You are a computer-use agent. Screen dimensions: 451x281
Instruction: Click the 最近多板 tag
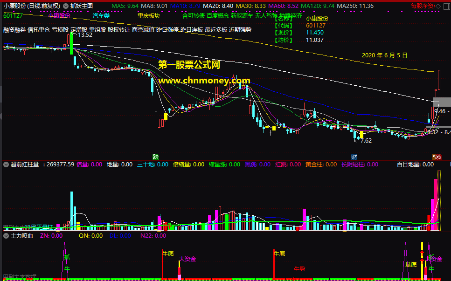coord(216,30)
